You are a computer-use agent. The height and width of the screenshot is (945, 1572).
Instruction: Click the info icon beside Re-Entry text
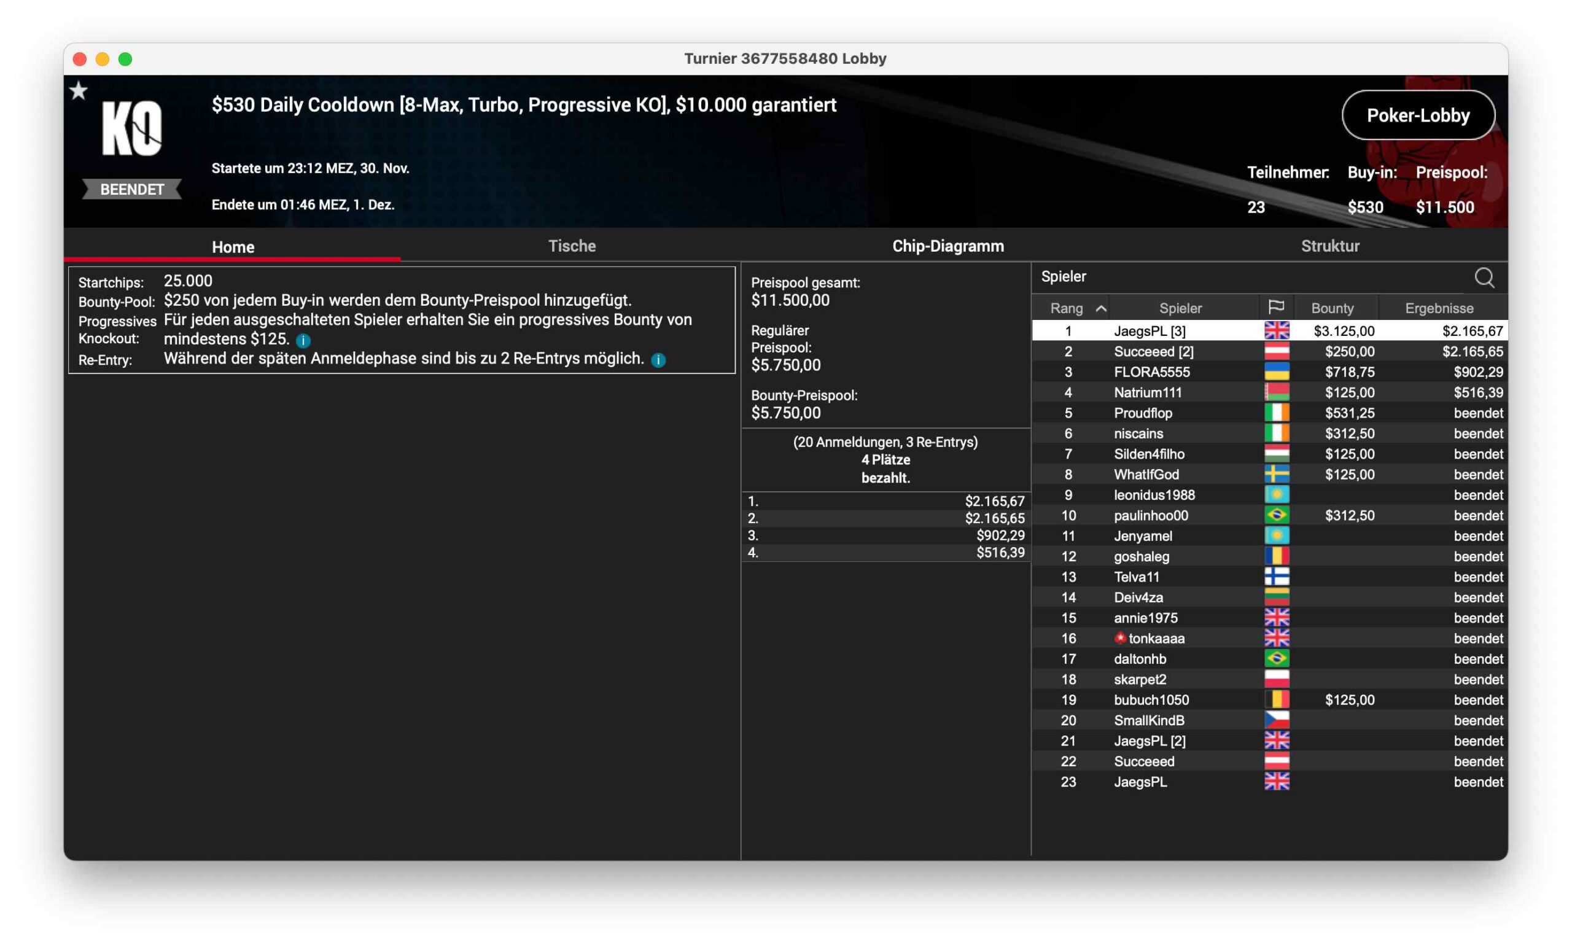(658, 360)
